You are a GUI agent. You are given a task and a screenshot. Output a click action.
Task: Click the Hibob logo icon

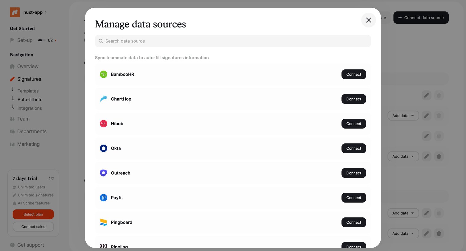coord(104,124)
